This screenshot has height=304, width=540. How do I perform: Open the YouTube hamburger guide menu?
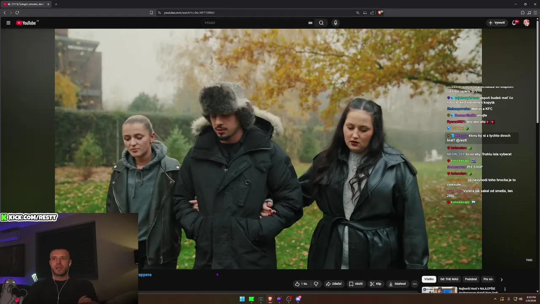pos(8,23)
